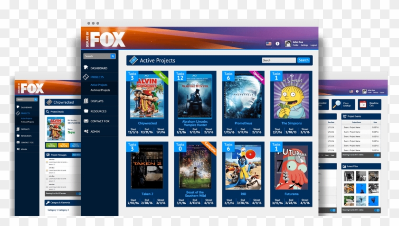Click the Deadline Calc calendar icon, right window
Image resolution: width=399 pixels, height=226 pixels.
[363, 104]
